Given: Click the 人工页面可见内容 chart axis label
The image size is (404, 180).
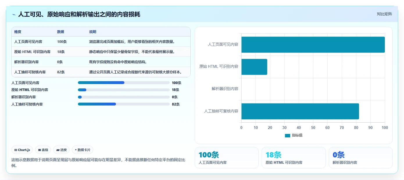Looking at the screenshot, I should pos(223,45).
